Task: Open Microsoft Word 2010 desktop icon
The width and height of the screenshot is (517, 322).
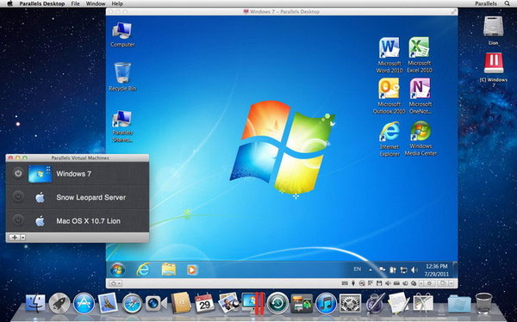Action: pyautogui.click(x=389, y=55)
